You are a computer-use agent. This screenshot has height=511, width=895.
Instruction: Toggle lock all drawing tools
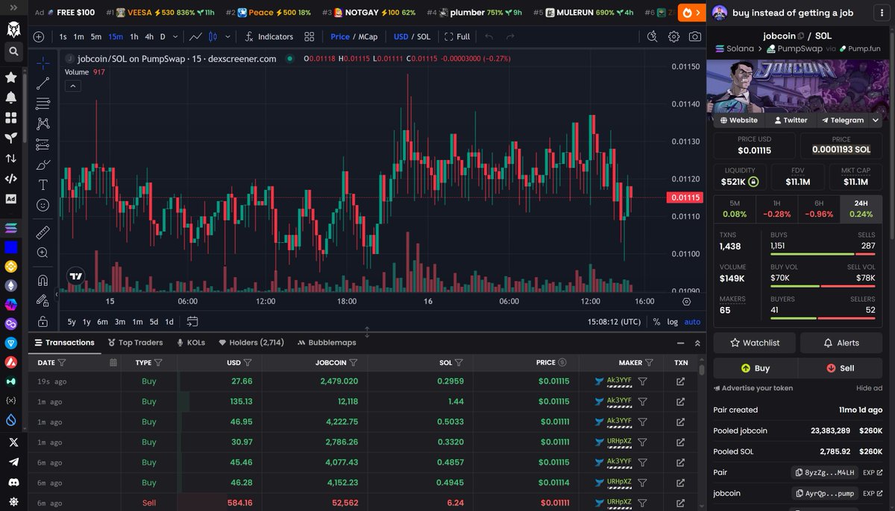pyautogui.click(x=43, y=321)
